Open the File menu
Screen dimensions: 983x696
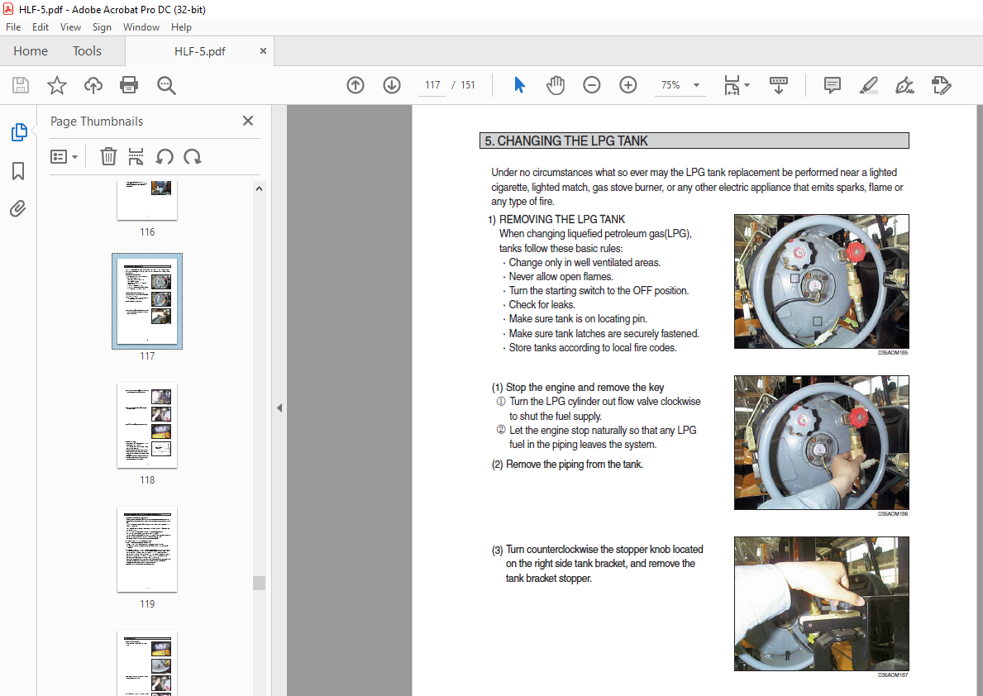(x=13, y=27)
